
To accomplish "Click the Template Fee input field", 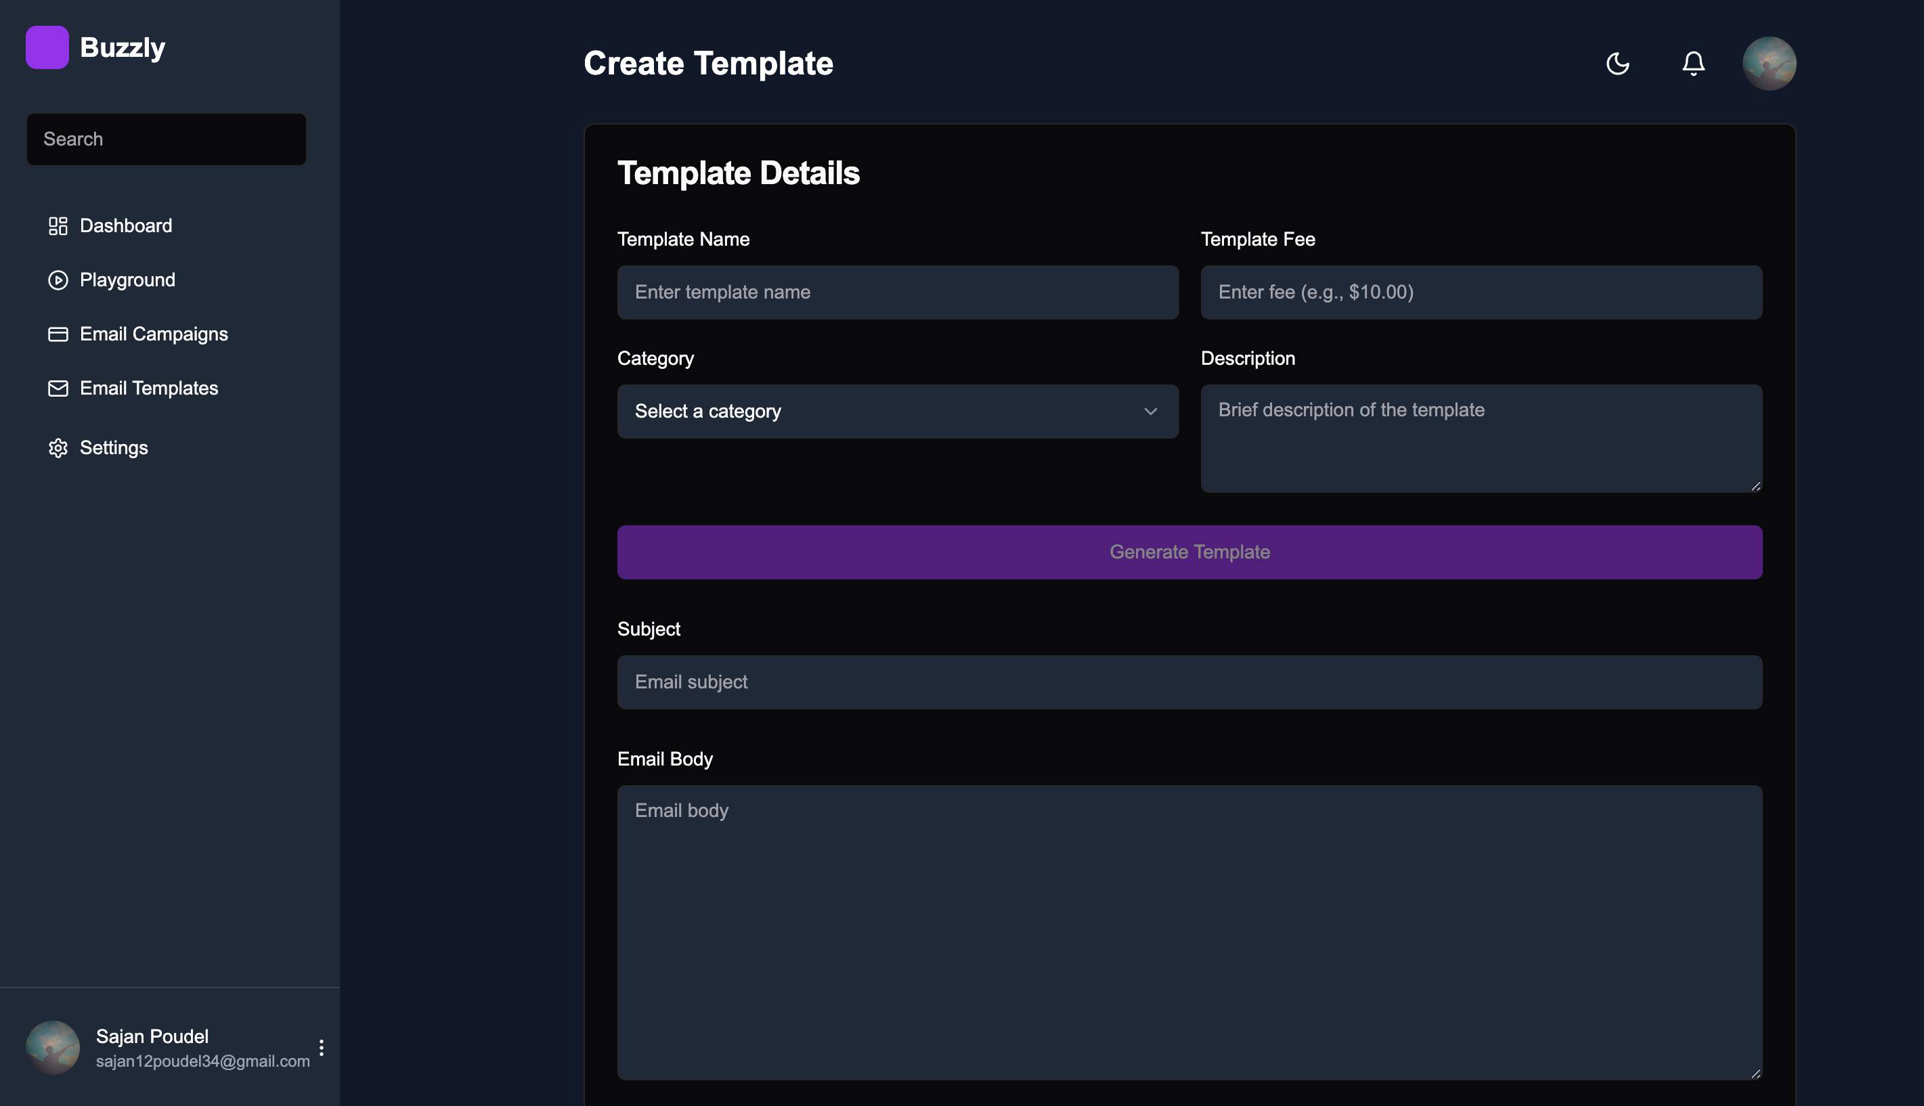I will 1481,292.
